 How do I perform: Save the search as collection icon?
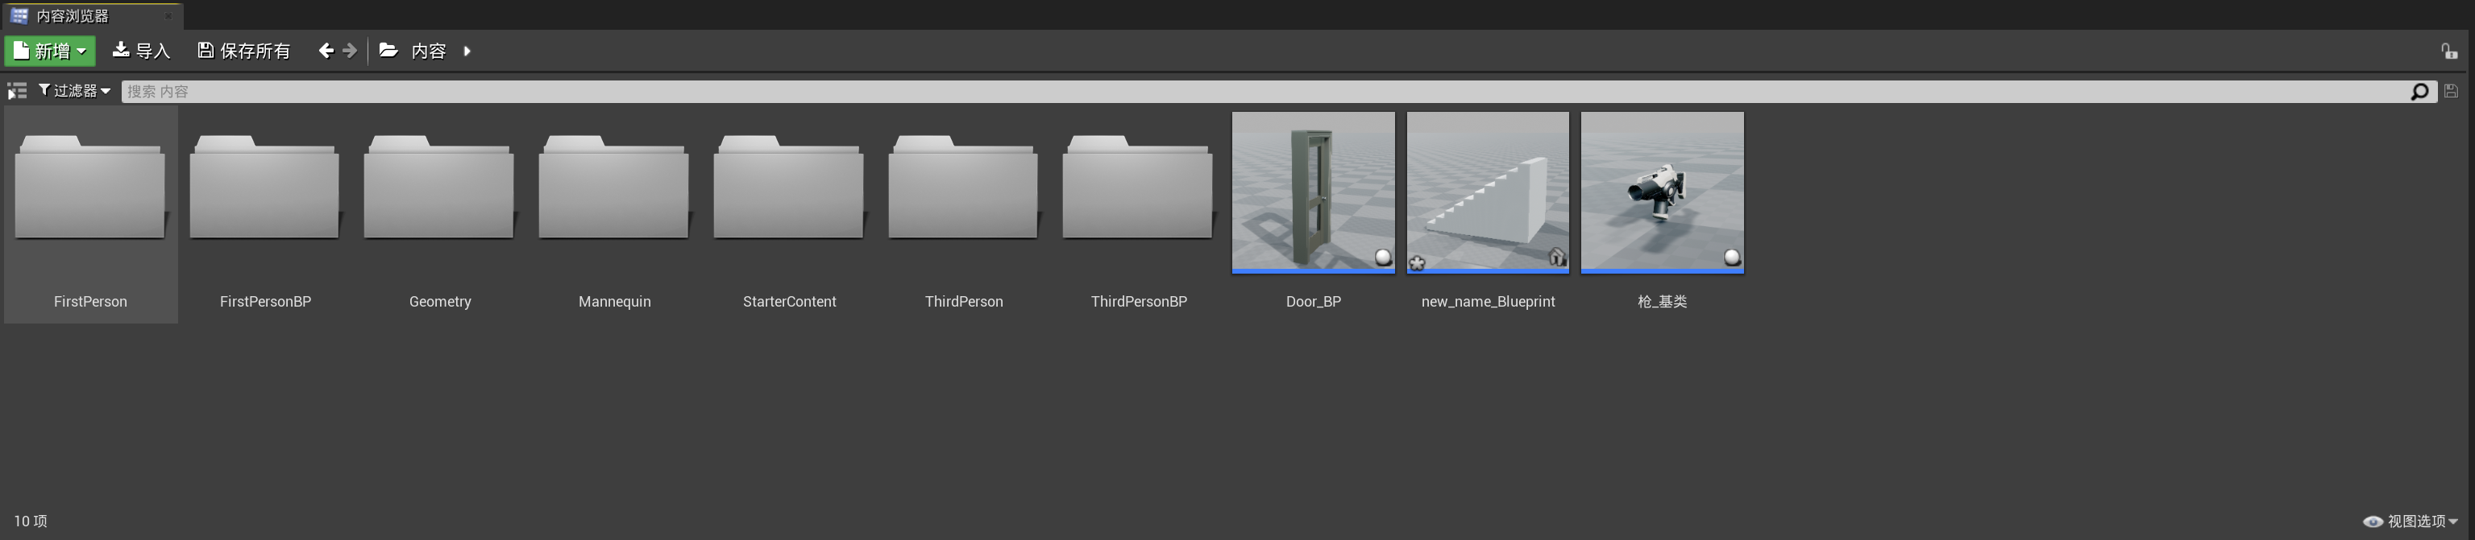pyautogui.click(x=2451, y=91)
